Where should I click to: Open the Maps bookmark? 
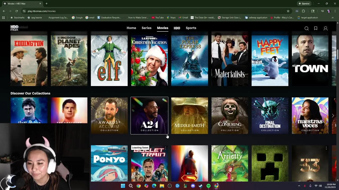tap(171, 18)
